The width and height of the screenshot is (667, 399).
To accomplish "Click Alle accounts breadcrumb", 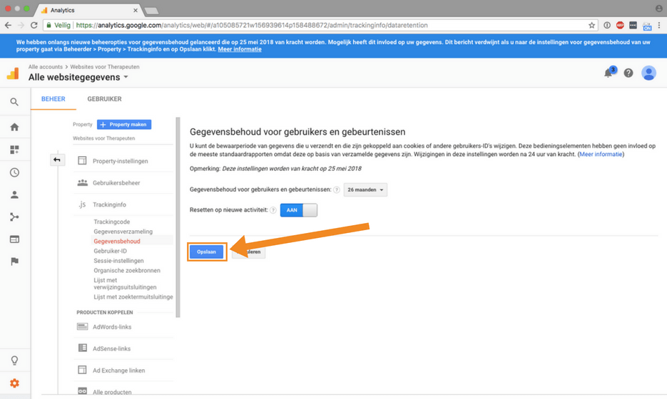I will point(46,67).
